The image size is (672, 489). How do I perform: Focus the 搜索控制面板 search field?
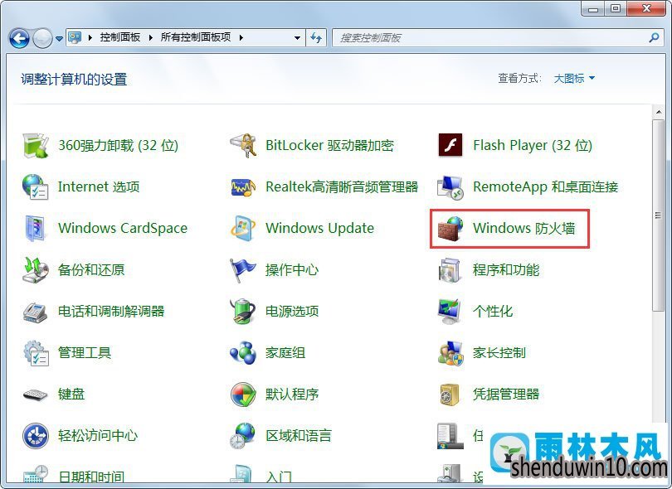tap(497, 37)
